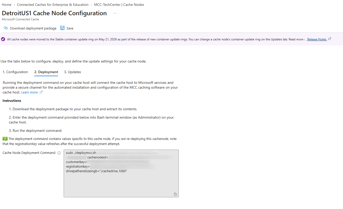Follow the Learn more link
Screen dimensions: 343x209
click(x=29, y=92)
